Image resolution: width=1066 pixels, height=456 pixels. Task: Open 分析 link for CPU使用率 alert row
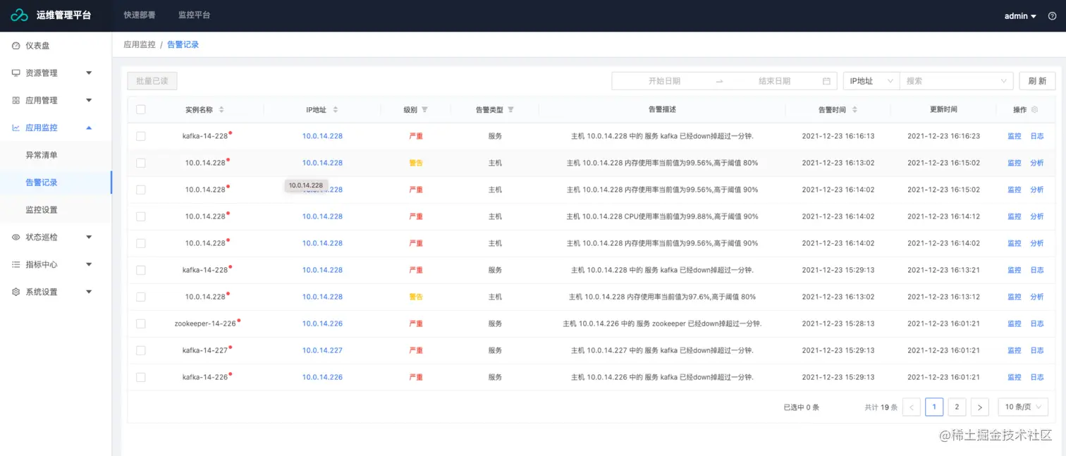pos(1037,217)
